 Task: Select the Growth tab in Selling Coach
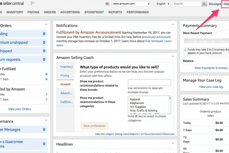click(x=66, y=84)
